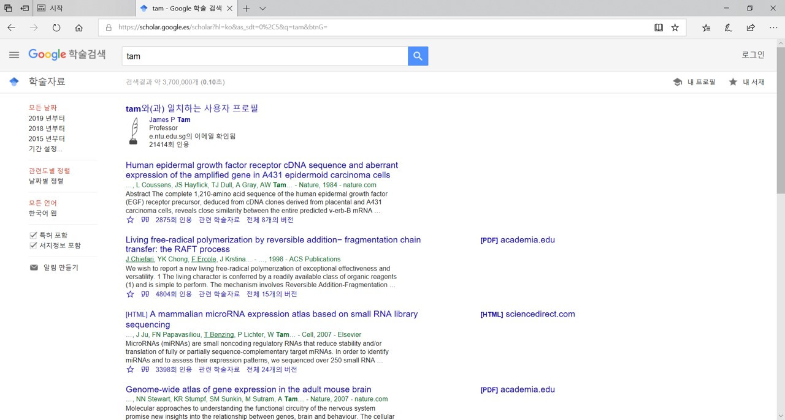Open the favorites hub
Image resolution: width=785 pixels, height=420 pixels.
coord(706,28)
